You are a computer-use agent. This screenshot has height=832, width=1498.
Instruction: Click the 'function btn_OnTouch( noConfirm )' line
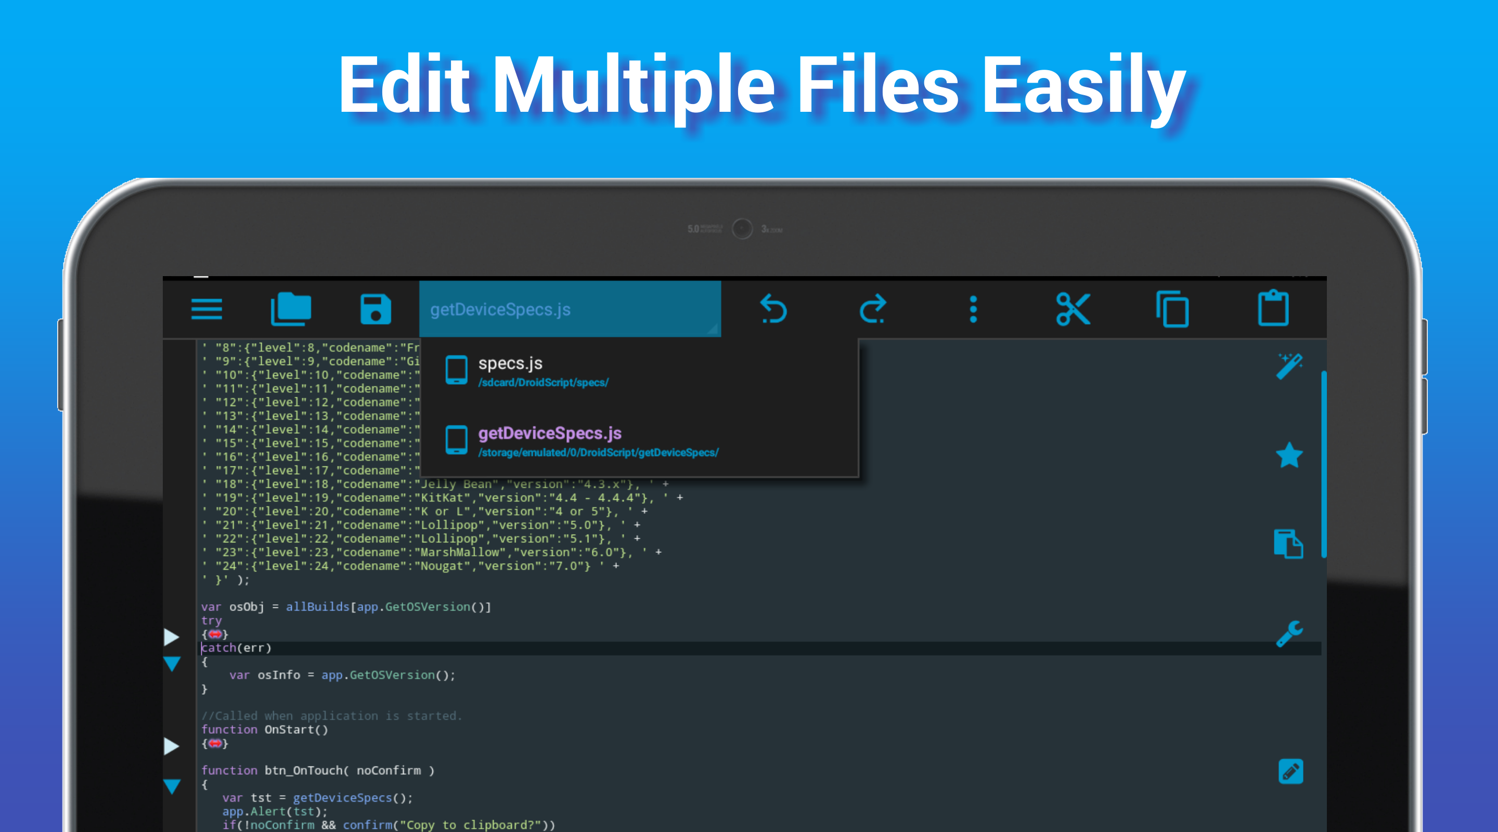(317, 770)
